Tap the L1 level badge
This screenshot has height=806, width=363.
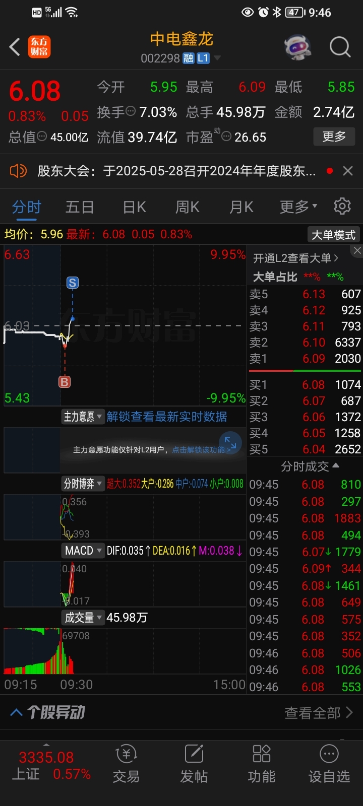click(203, 58)
